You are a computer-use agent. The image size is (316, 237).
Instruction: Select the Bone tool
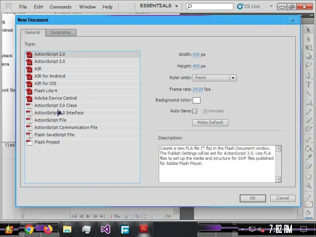tap(309, 139)
